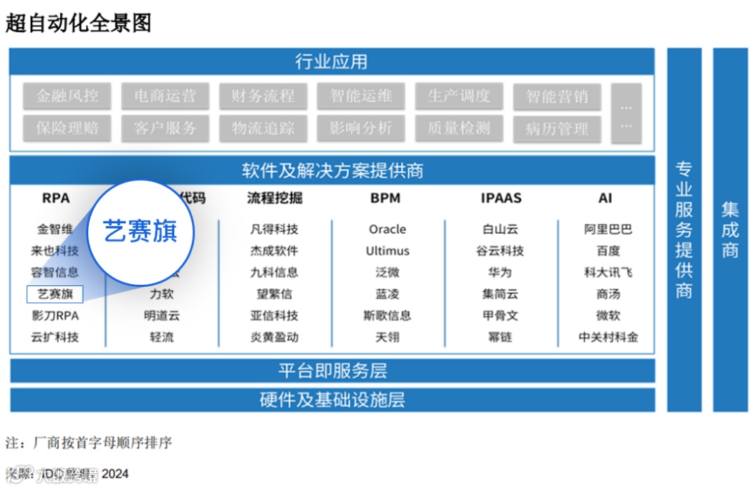Click the IPAAS column heading

coord(501,198)
